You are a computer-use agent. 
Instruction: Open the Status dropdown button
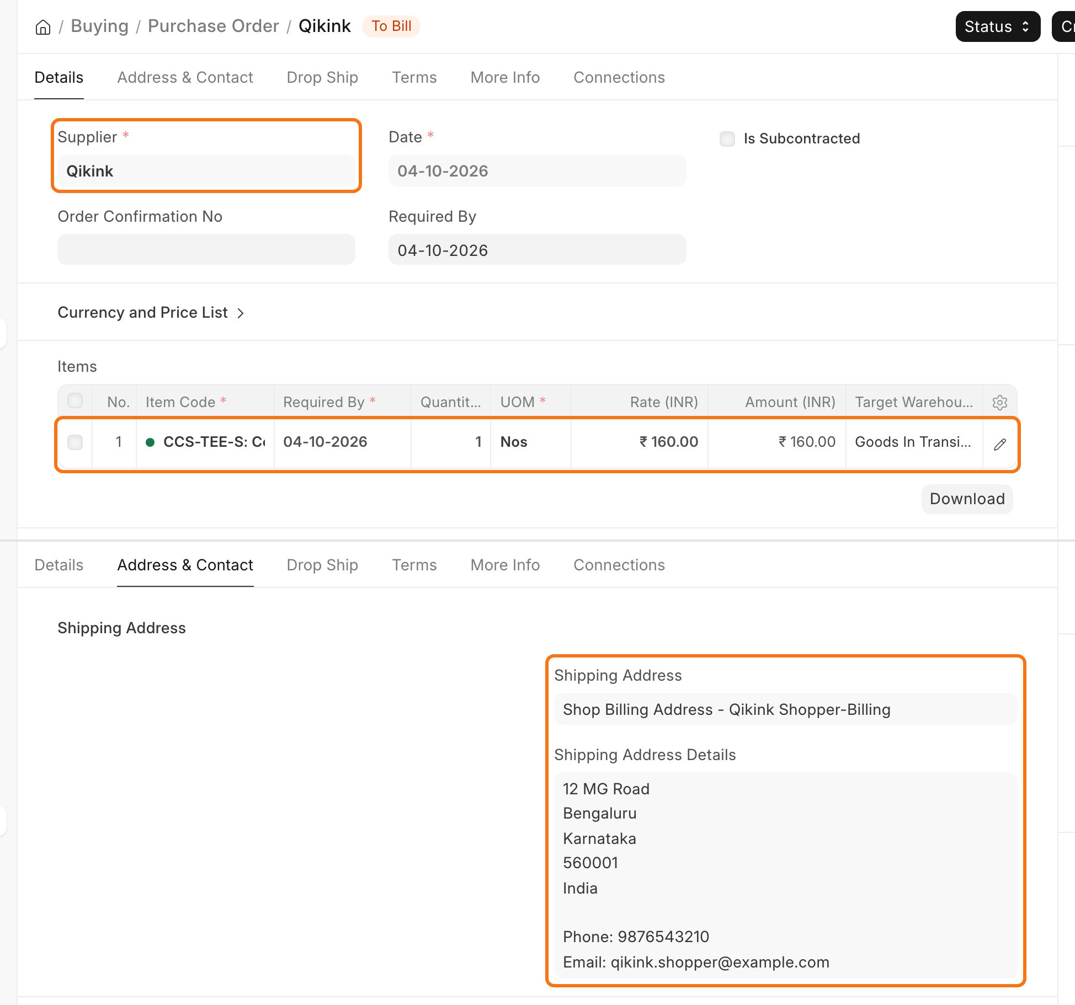[998, 26]
